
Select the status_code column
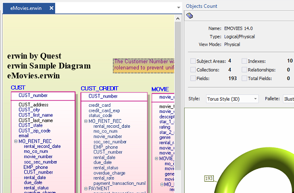coord(100,115)
